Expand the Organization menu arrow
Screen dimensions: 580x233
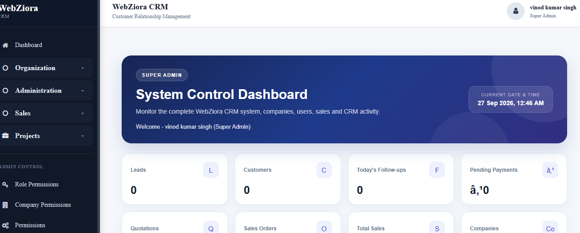pyautogui.click(x=83, y=68)
